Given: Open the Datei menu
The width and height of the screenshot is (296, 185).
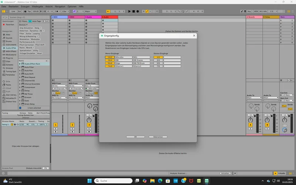Looking at the screenshot, I should tap(4, 6).
